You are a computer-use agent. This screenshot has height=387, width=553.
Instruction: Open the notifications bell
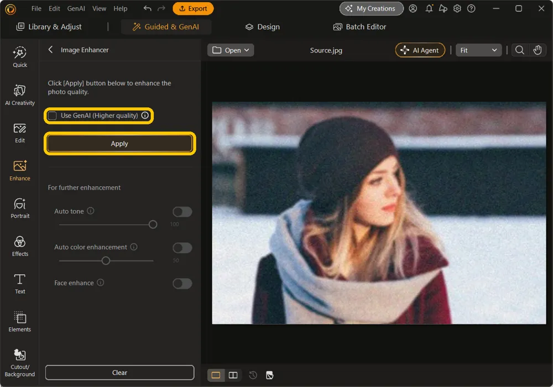429,8
